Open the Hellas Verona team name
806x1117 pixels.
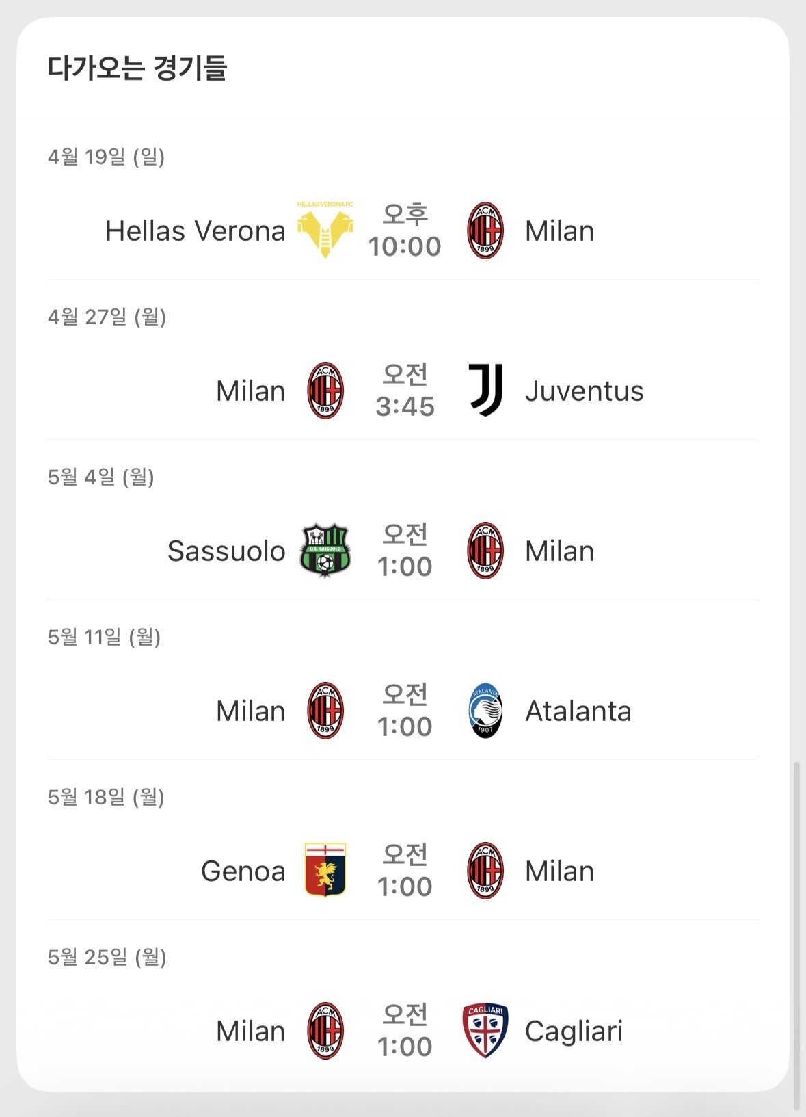point(196,231)
